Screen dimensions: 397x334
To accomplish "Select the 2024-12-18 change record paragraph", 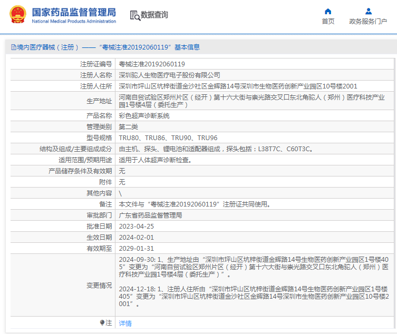I will click(x=254, y=297).
